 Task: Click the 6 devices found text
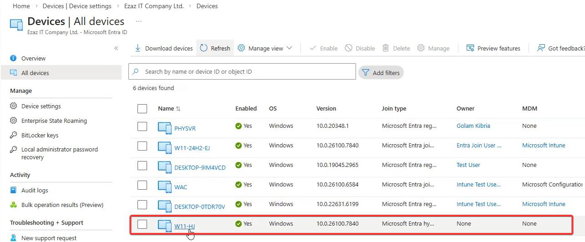pyautogui.click(x=153, y=88)
